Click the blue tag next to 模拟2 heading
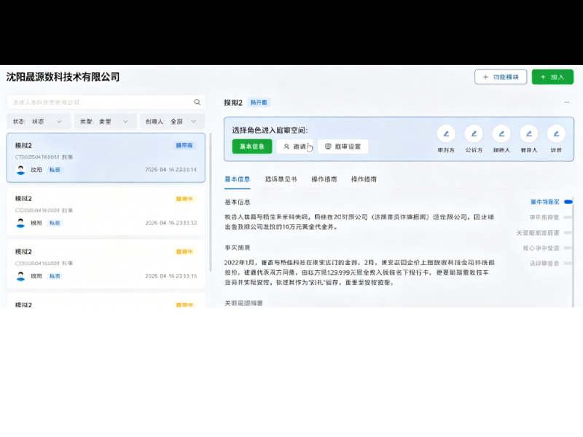The width and height of the screenshot is (583, 437). 259,103
